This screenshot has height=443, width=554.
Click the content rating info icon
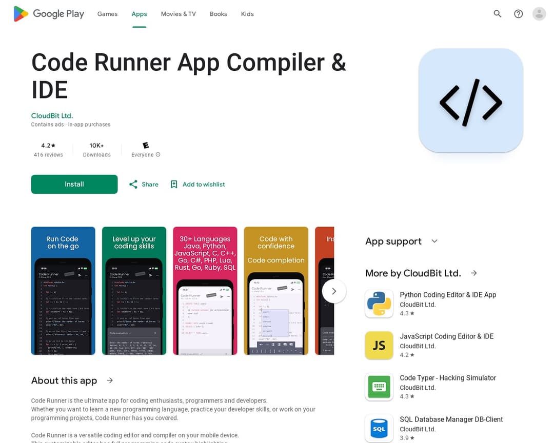pos(158,155)
